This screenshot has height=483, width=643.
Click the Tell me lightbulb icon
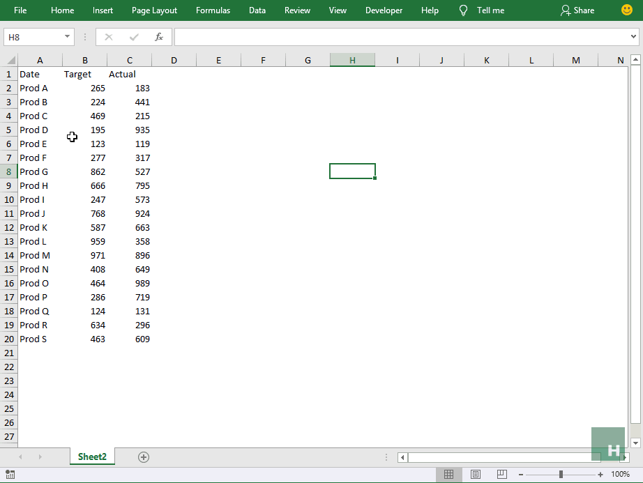coord(463,10)
